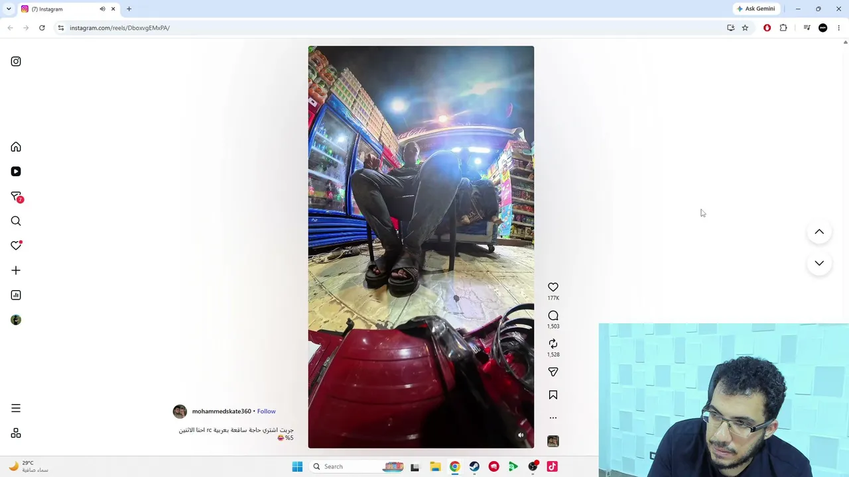Toggle the reel's mute speaker button
The width and height of the screenshot is (849, 477).
521,435
